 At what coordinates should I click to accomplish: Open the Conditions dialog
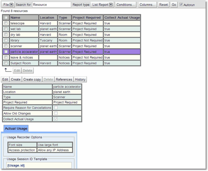pos(126,5)
